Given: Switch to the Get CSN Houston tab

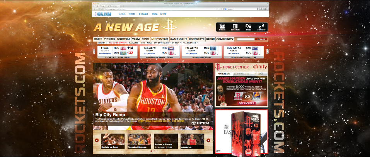Looking at the screenshot, I should pos(241,73).
